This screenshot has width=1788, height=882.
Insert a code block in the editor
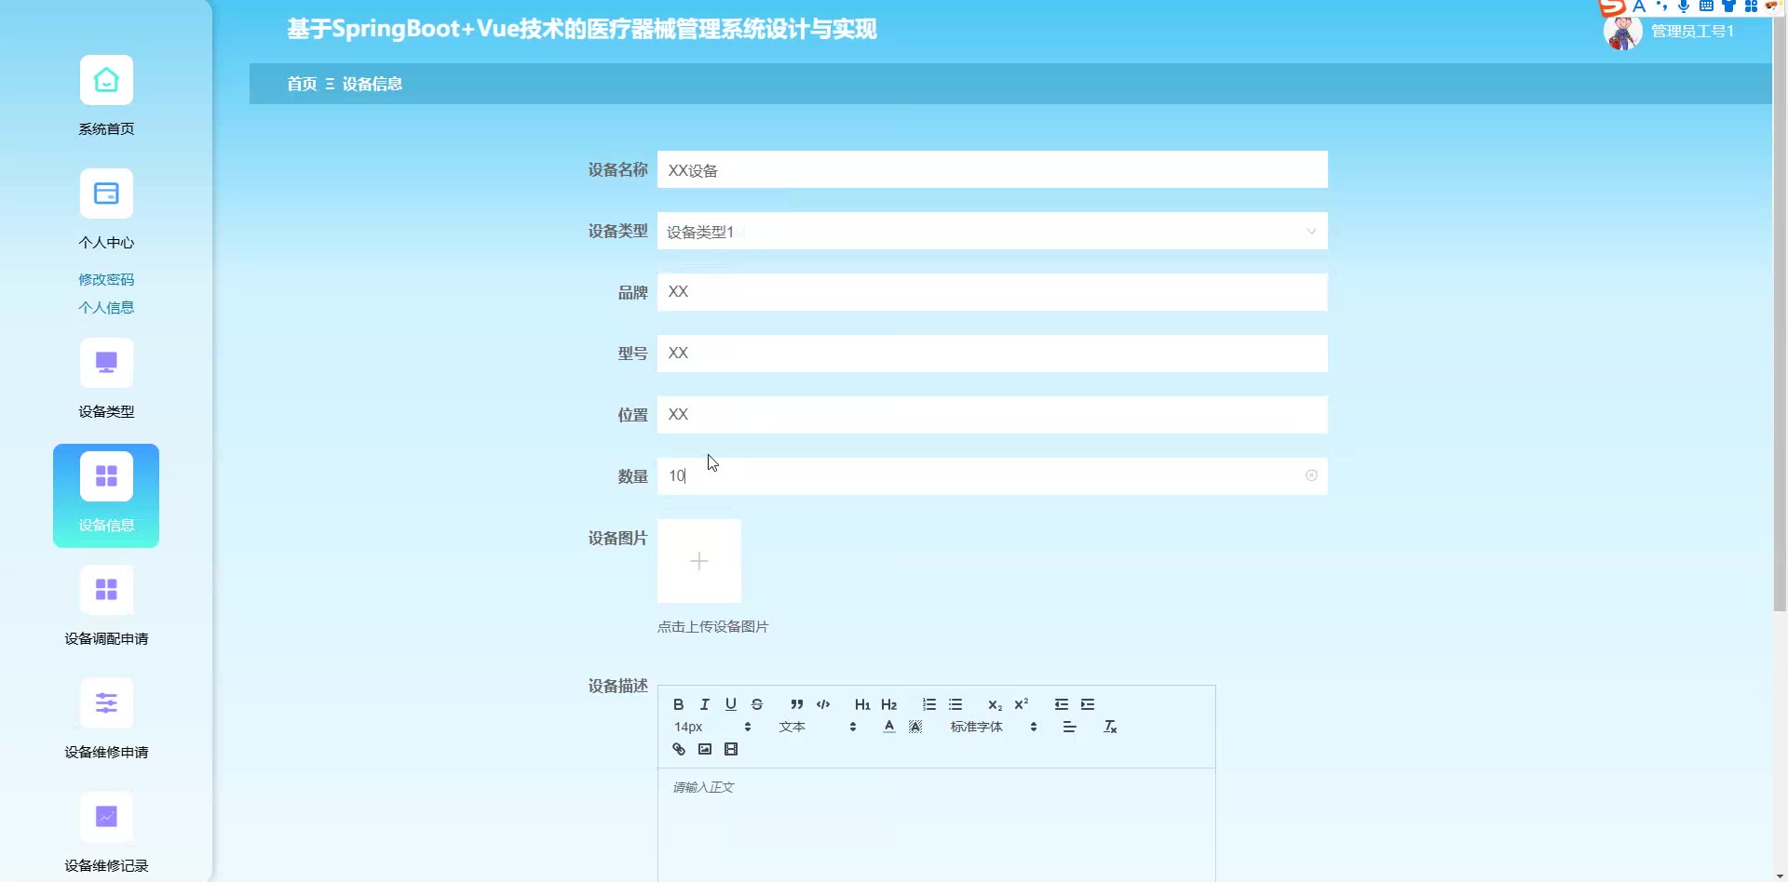pyautogui.click(x=823, y=704)
